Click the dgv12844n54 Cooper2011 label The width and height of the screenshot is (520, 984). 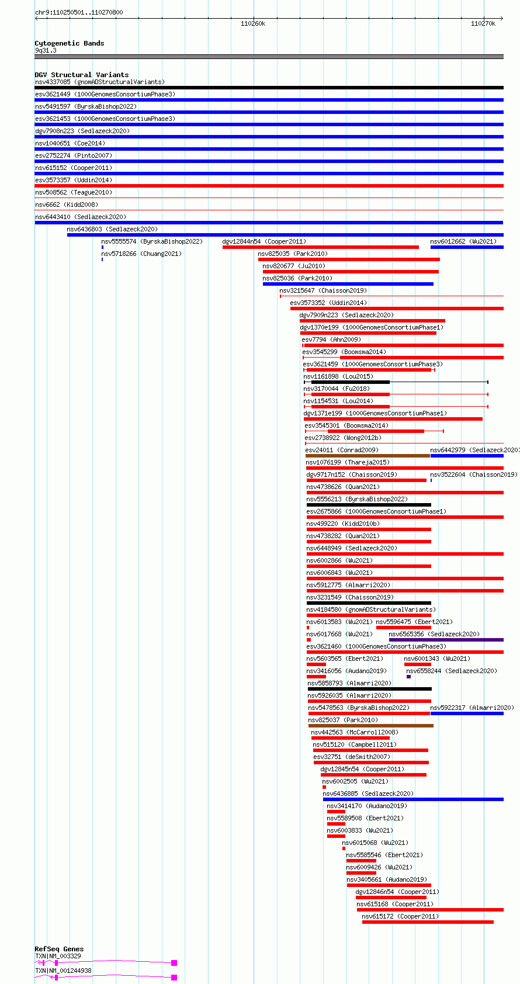(264, 241)
